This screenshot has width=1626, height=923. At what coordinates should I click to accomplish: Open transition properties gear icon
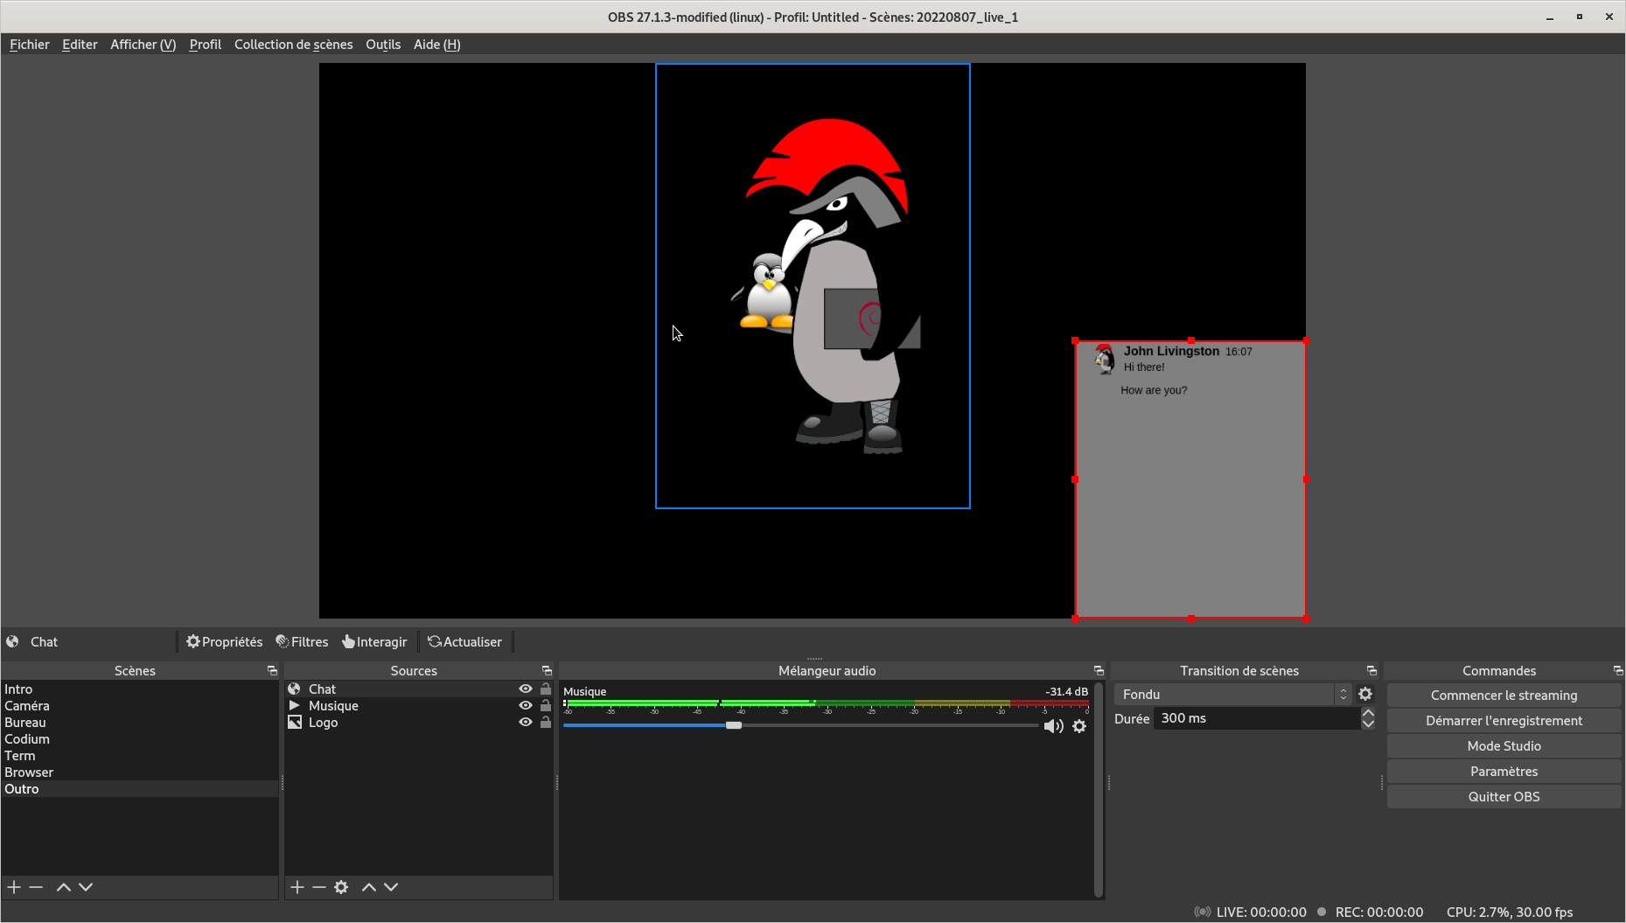pos(1365,695)
